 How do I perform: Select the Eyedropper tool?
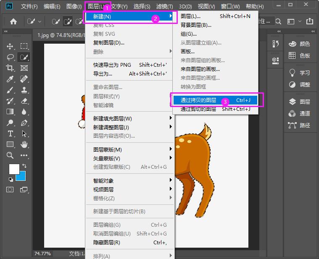tap(10, 79)
